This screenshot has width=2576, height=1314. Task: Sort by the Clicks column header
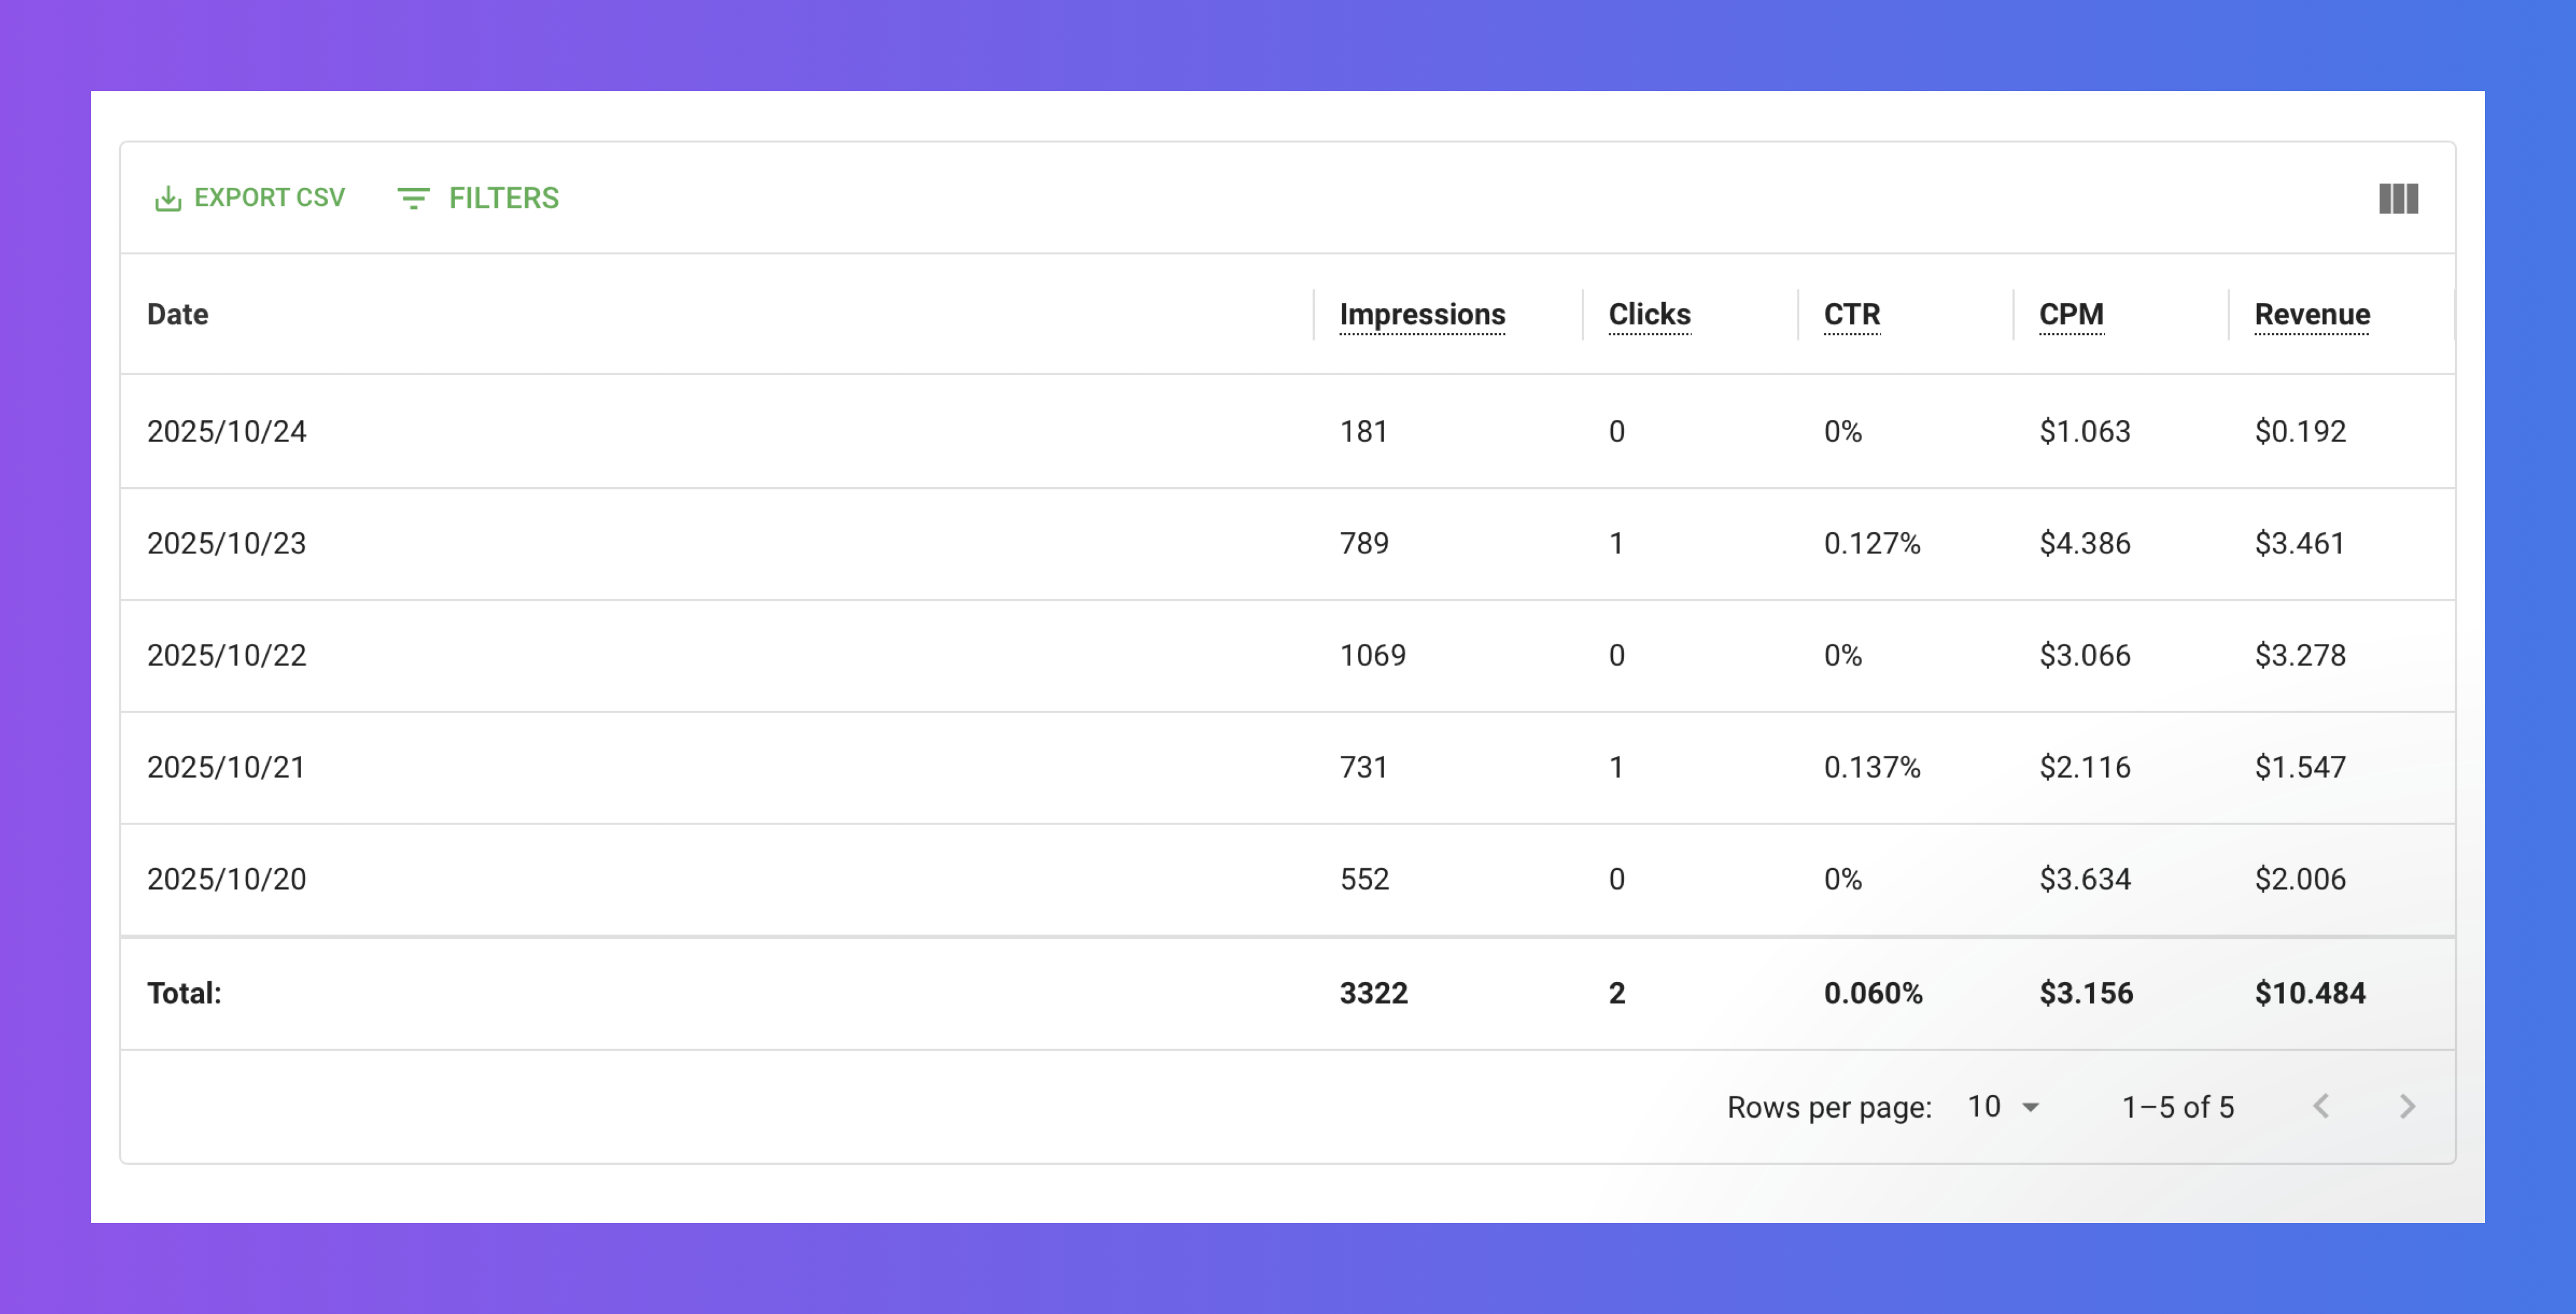click(x=1649, y=314)
